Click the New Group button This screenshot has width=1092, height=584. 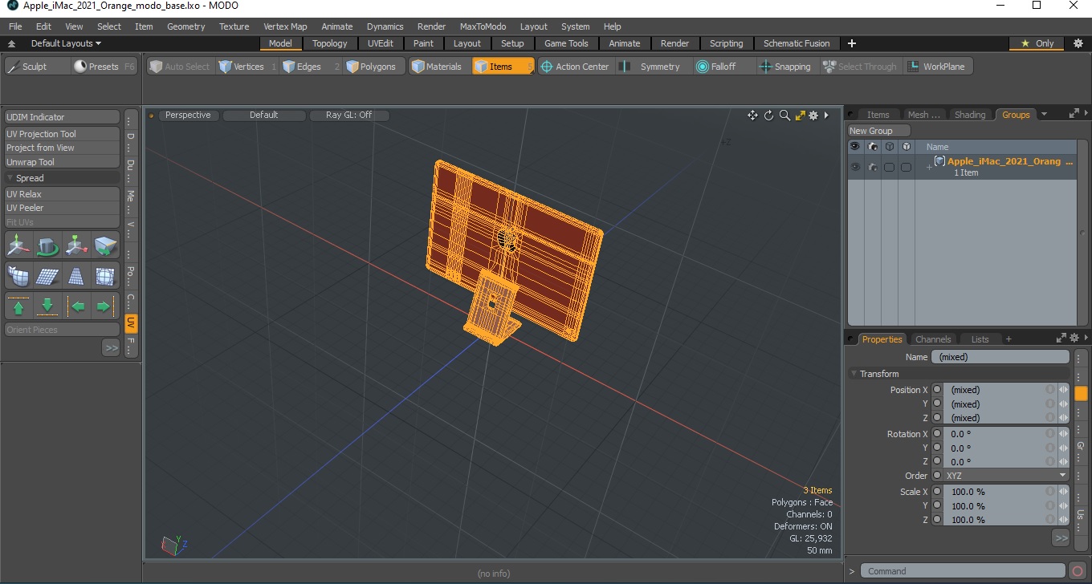pos(879,131)
